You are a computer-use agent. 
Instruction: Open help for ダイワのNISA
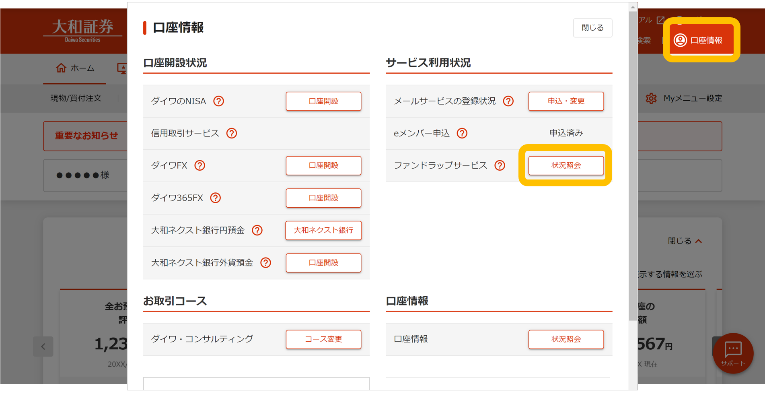click(218, 101)
